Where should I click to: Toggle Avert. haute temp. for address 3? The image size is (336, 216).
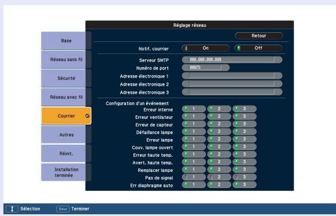point(245,162)
